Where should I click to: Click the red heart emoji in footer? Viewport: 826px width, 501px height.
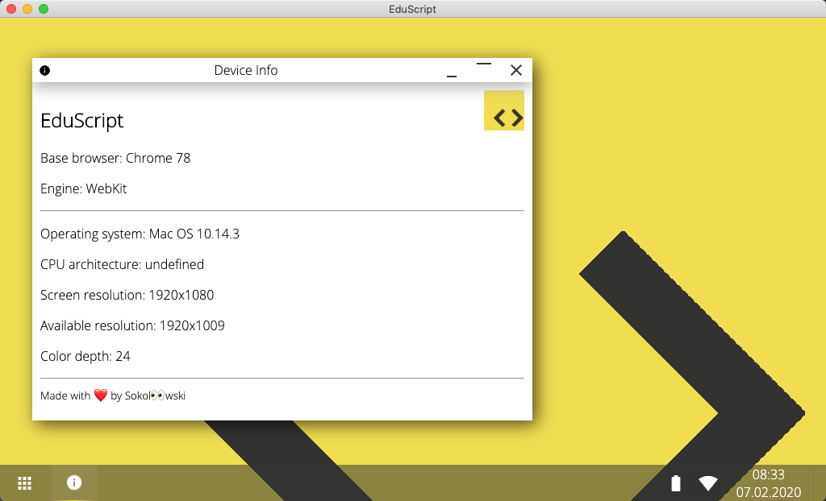click(101, 395)
